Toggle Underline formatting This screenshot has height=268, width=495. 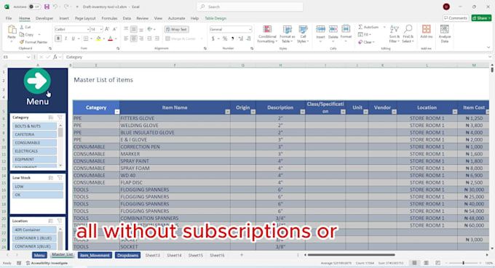[74, 38]
